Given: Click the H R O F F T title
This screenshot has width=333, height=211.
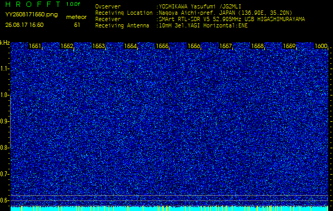Looking at the screenshot, I should [x=33, y=4].
